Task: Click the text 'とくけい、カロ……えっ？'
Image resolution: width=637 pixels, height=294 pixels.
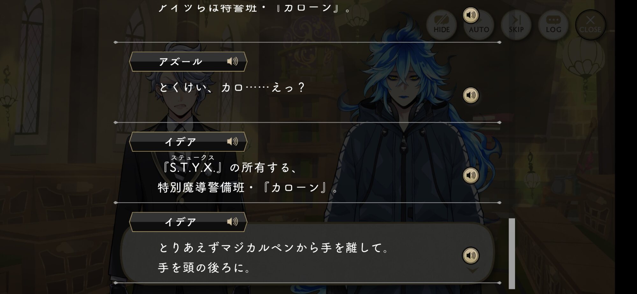Action: [232, 87]
